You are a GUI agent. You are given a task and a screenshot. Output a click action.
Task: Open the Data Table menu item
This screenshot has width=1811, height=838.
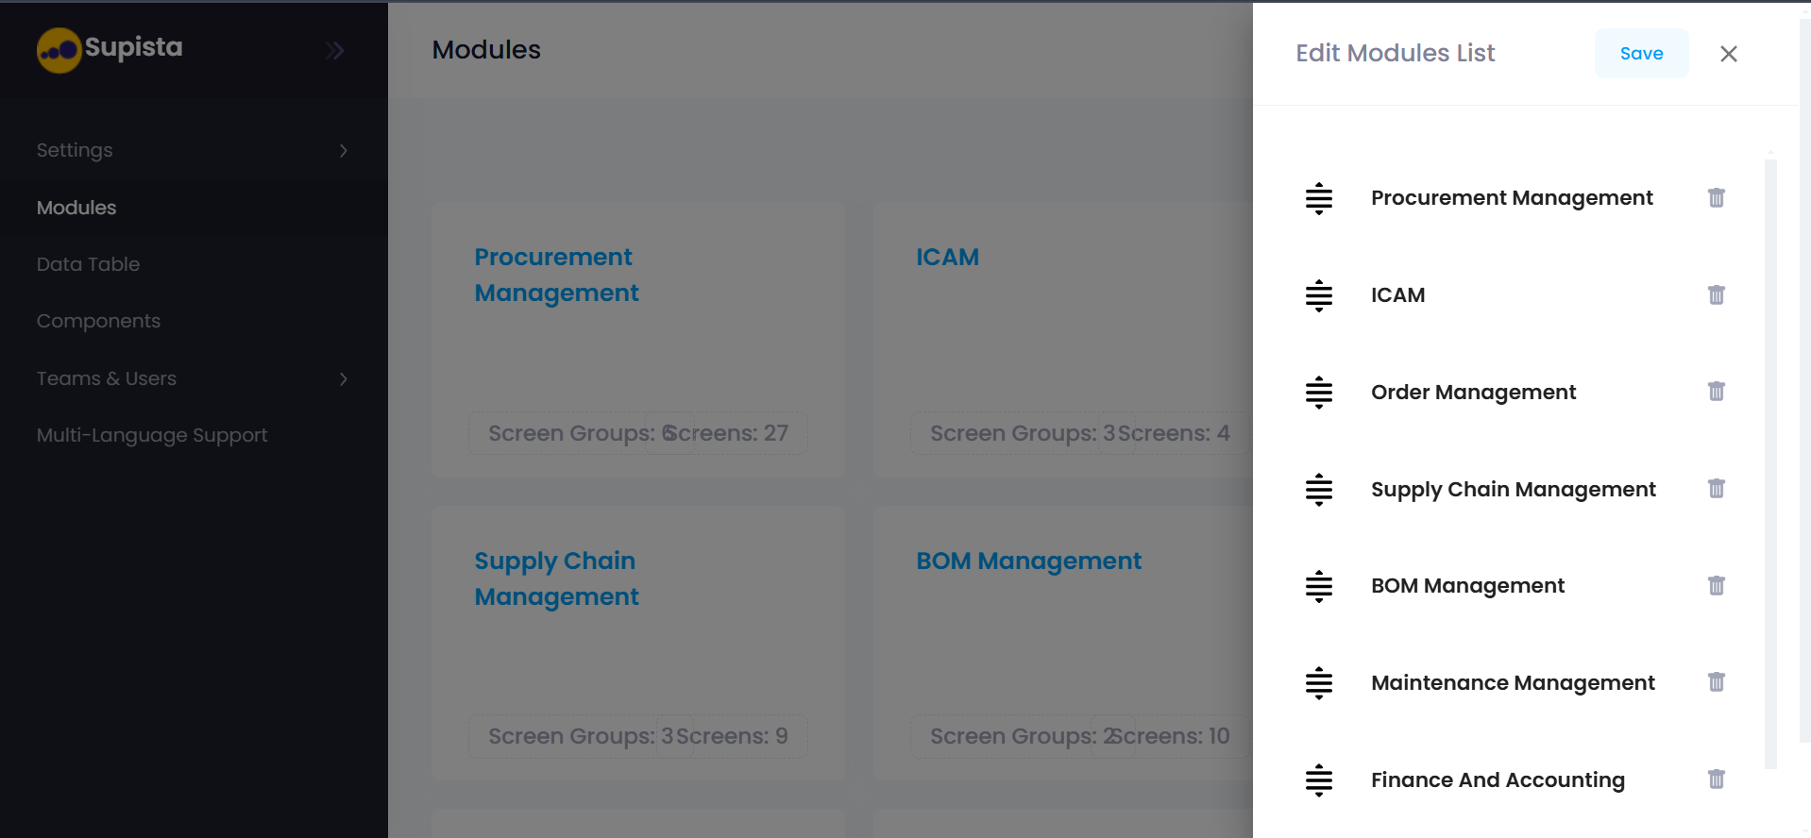88,264
